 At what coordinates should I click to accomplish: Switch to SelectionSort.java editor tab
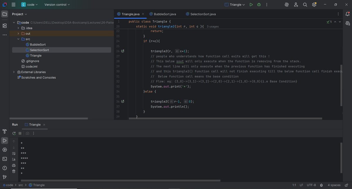[x=201, y=14]
